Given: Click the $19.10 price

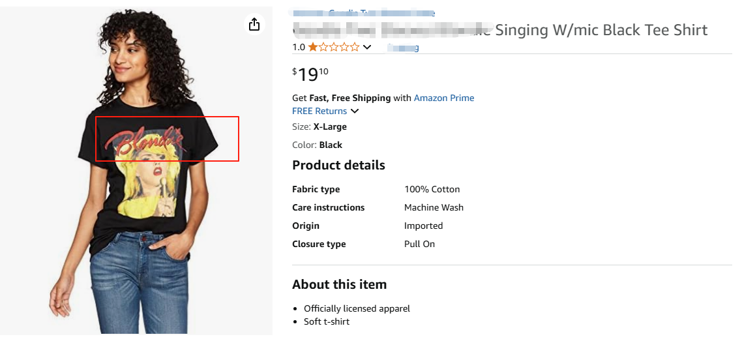Looking at the screenshot, I should click(x=310, y=74).
